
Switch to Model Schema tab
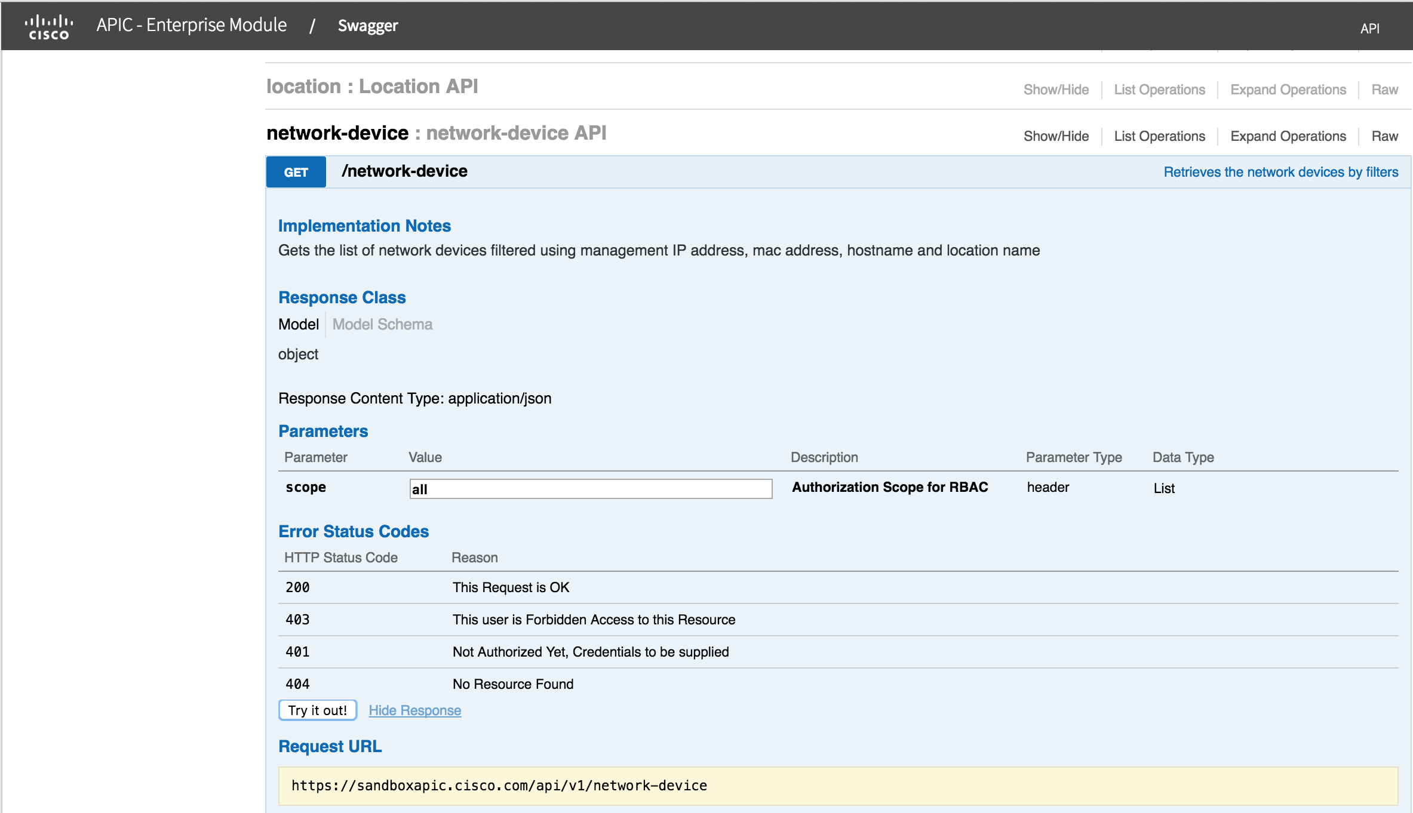pos(382,324)
